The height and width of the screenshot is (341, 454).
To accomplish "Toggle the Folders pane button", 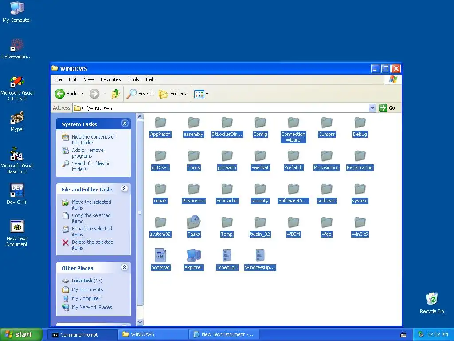I will (172, 94).
